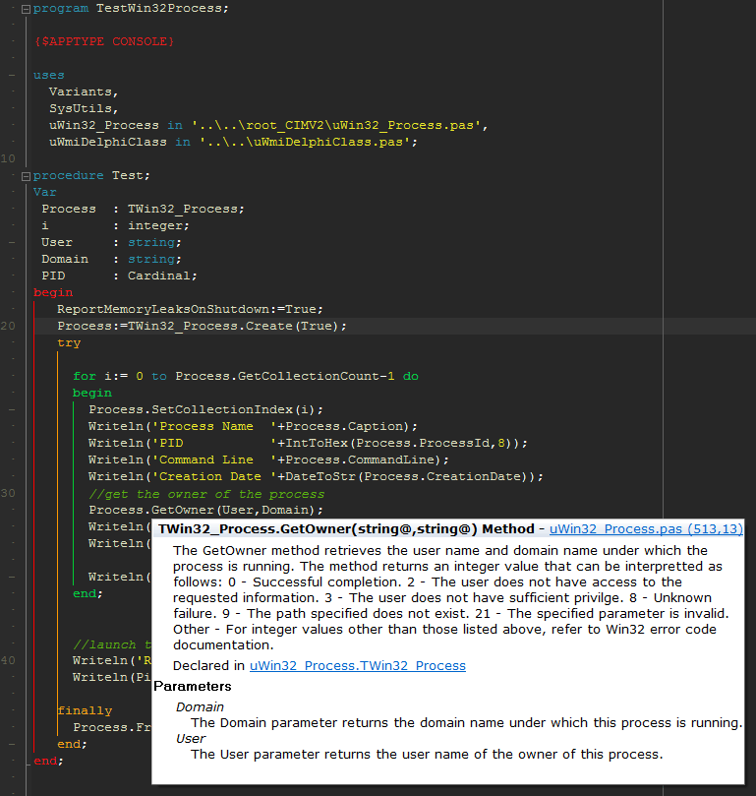Image resolution: width=756 pixels, height=796 pixels.
Task: Place cursor in TWin32_Process.Create(True) line
Action: click(x=202, y=326)
